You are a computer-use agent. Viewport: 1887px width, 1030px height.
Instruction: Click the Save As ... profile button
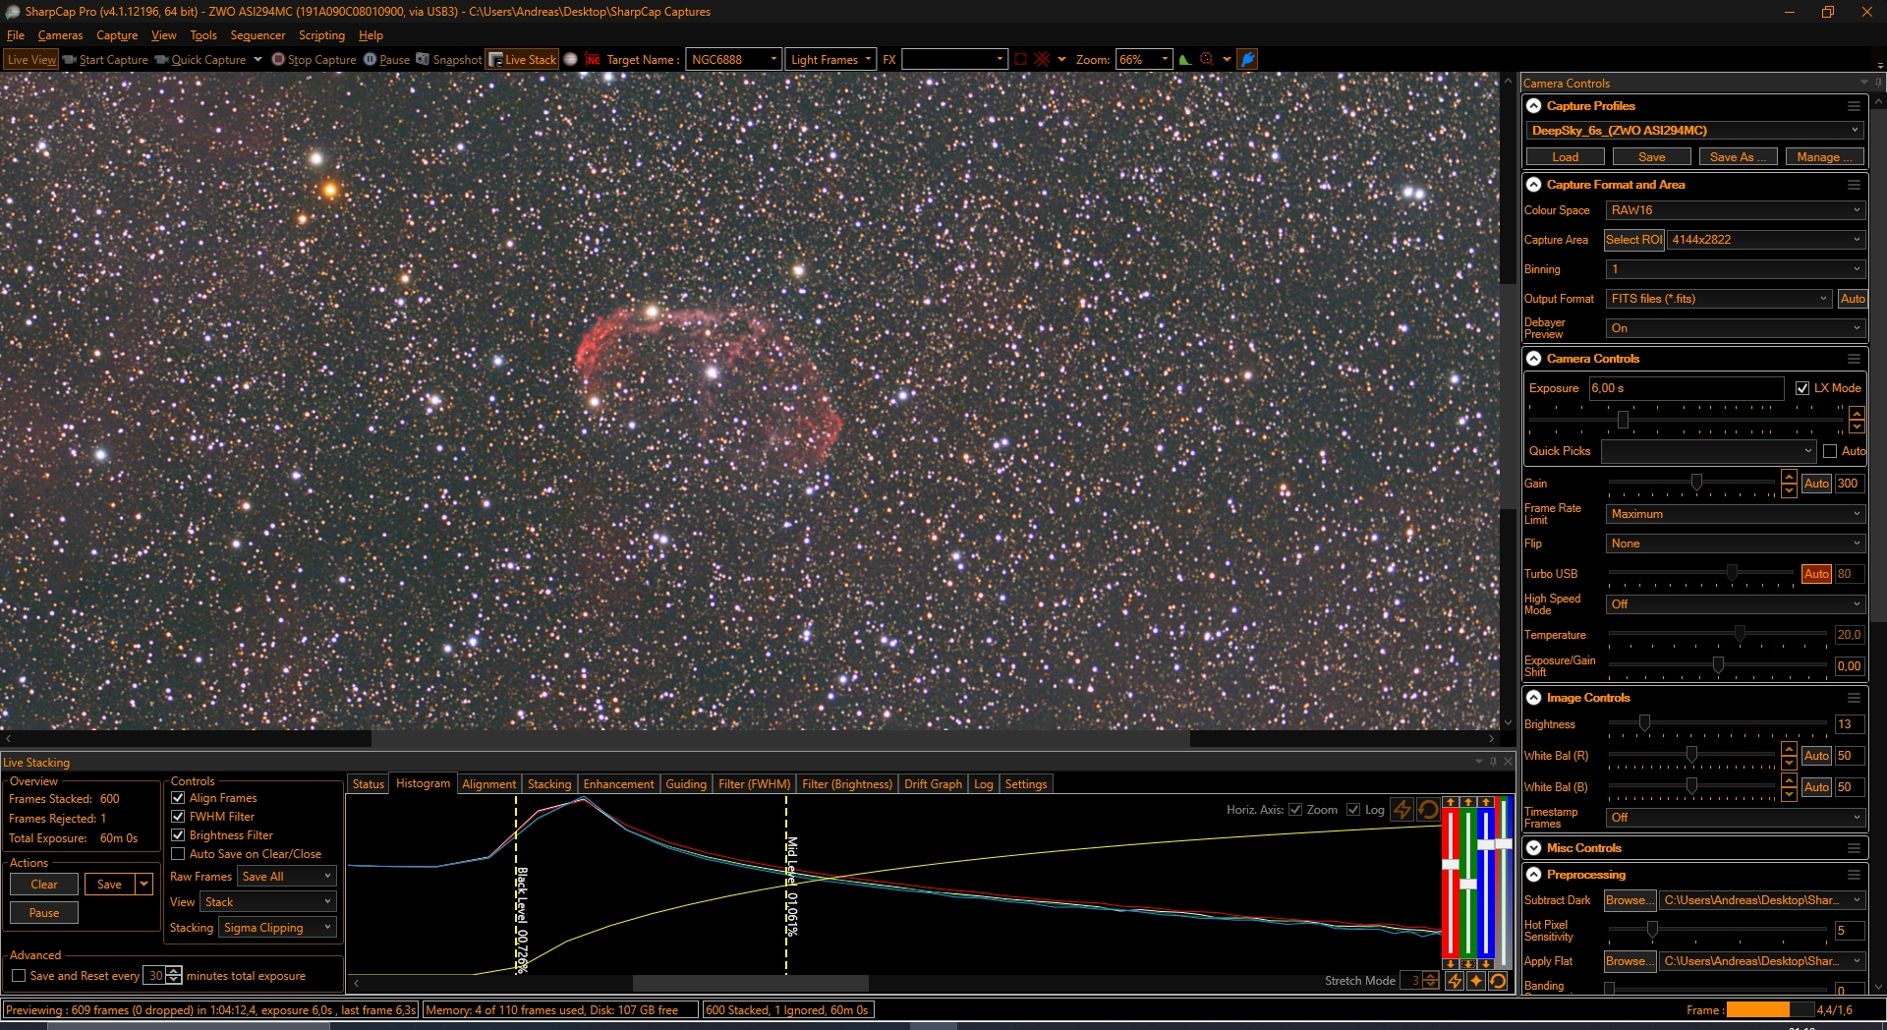(1739, 157)
